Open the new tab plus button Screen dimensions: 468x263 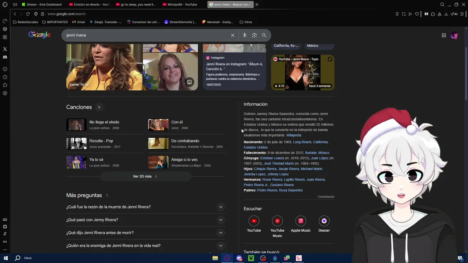257,4
